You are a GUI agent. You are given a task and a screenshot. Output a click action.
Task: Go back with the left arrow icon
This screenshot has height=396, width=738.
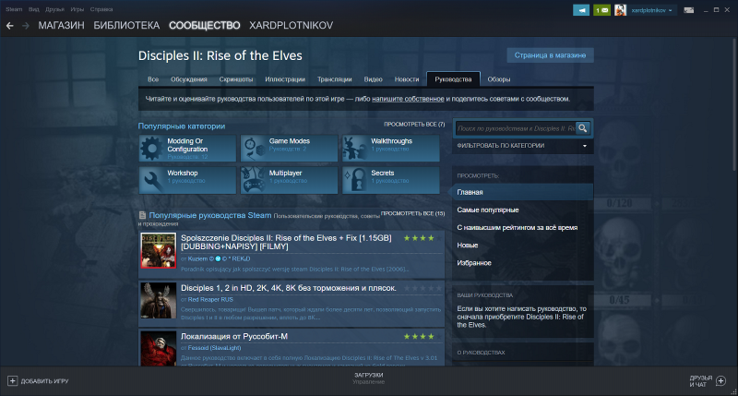(10, 26)
